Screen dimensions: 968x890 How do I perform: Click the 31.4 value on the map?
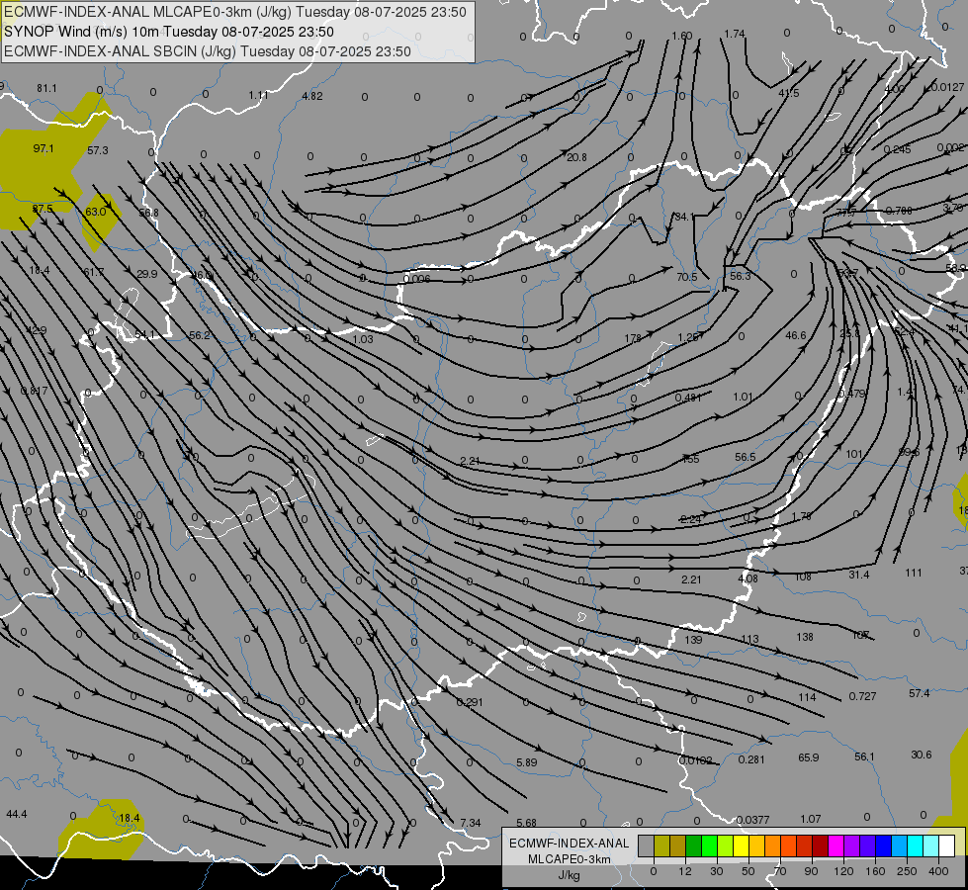858,575
